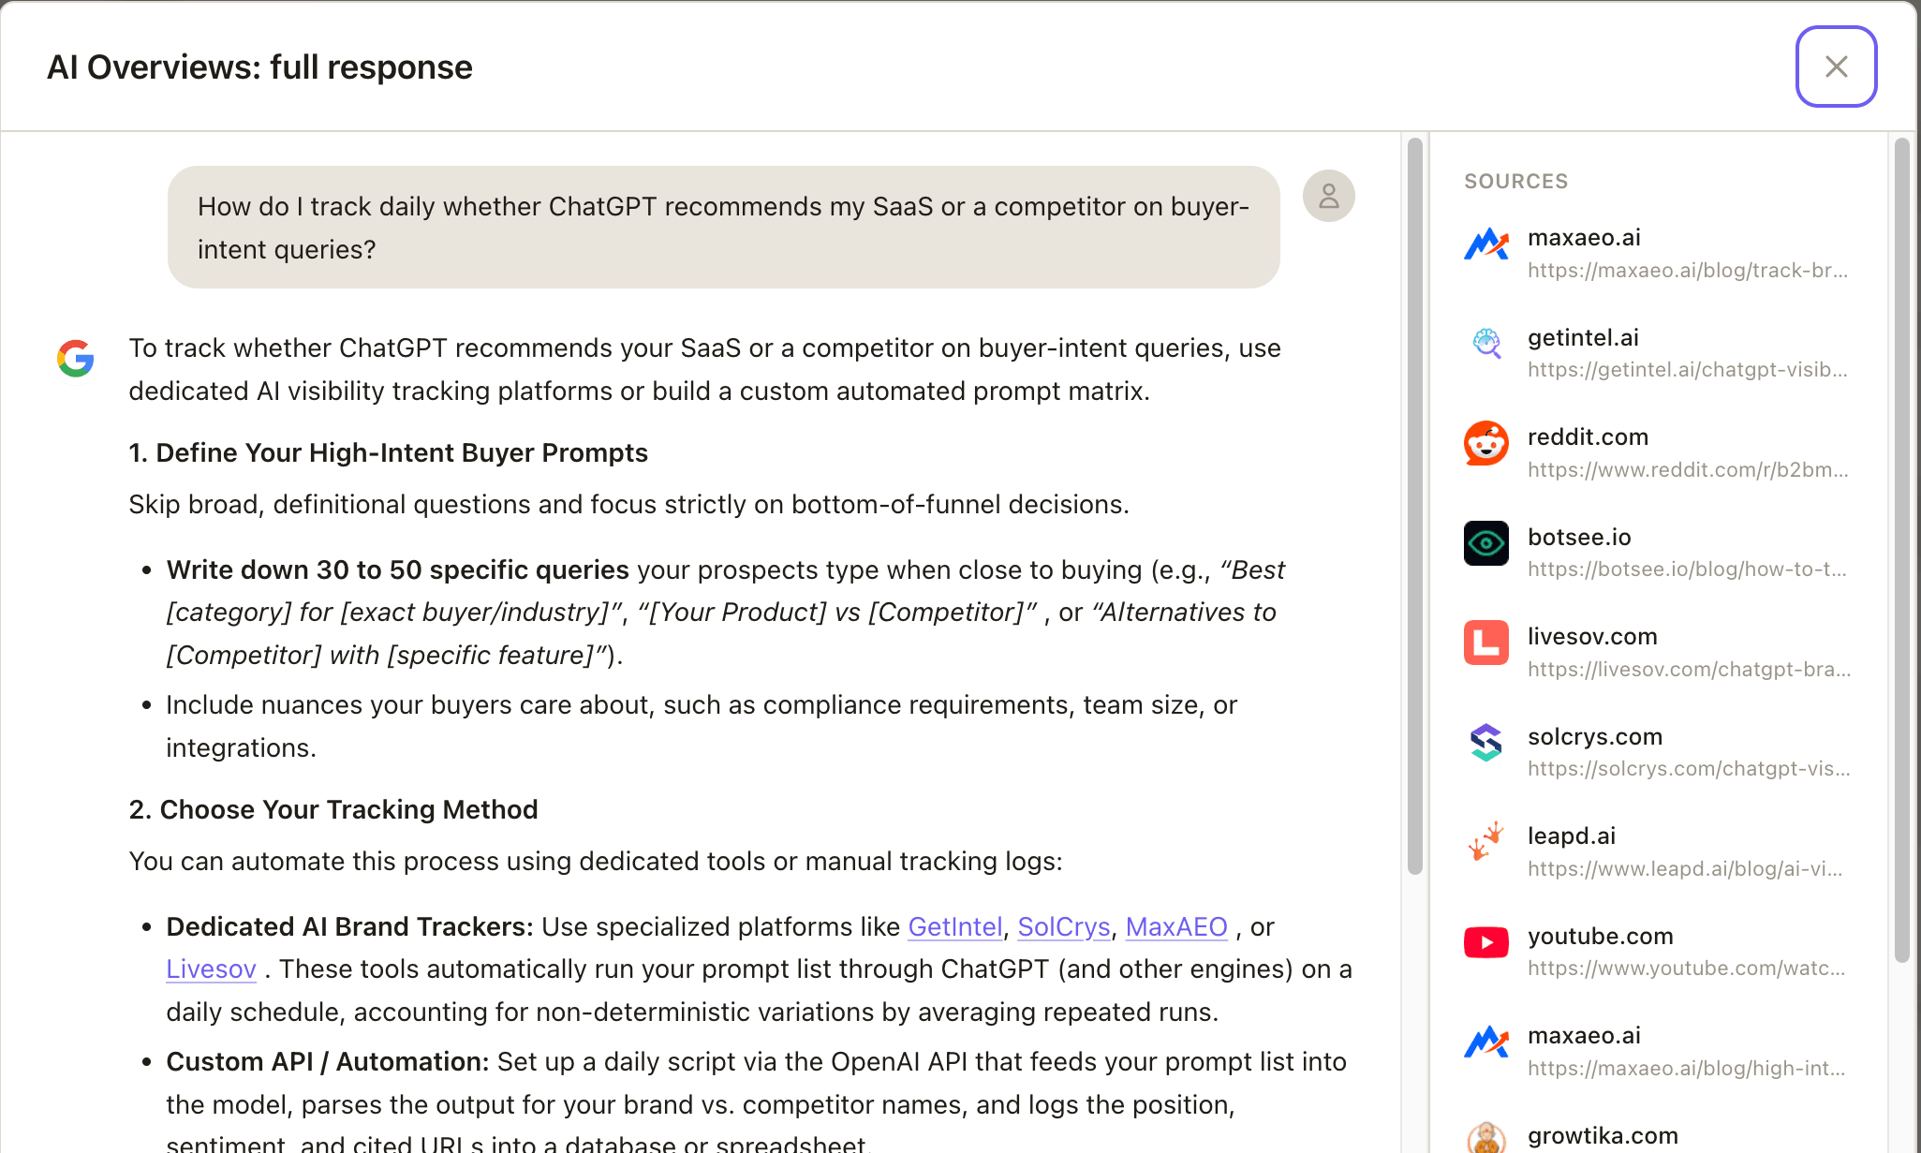The image size is (1921, 1153).
Task: Click the growtika.com favicon
Action: 1486,1138
